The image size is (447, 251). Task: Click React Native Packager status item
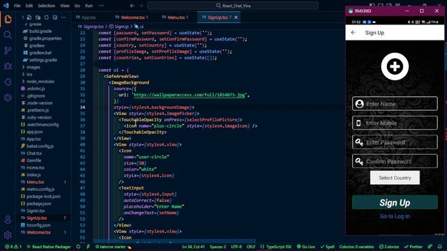(x=49, y=247)
